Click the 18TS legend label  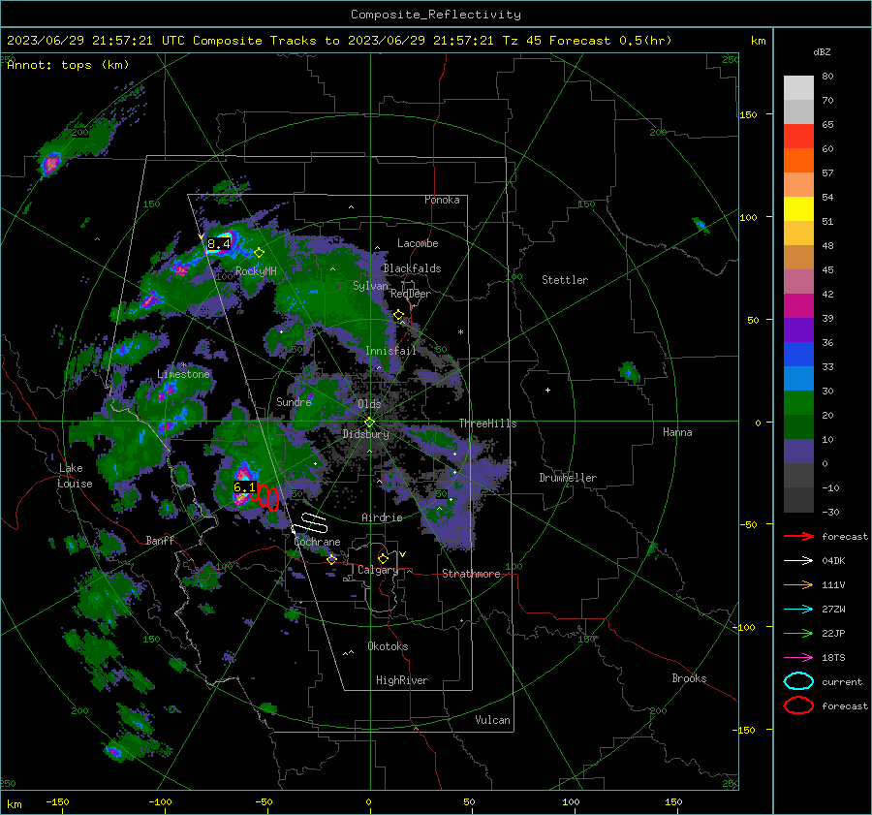833,658
